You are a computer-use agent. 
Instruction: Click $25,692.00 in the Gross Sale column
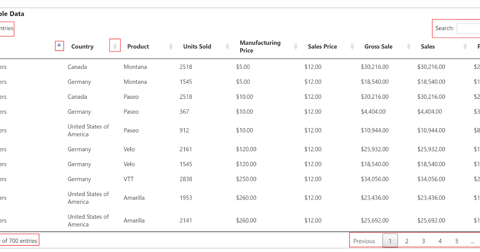tap(375, 220)
